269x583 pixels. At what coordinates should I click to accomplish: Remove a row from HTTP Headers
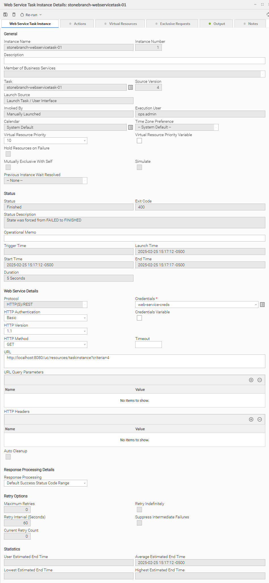point(259,419)
